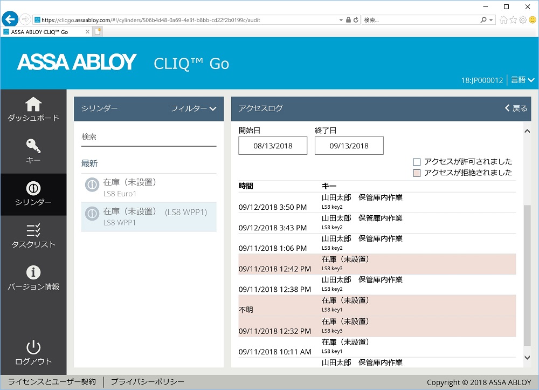Select cylinder row LS8 Euro1
Screen dimensions: 539x390
click(x=149, y=187)
